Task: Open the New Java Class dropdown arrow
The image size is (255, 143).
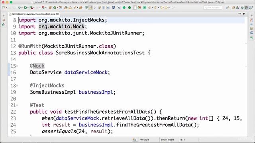Action: (x=57, y=8)
